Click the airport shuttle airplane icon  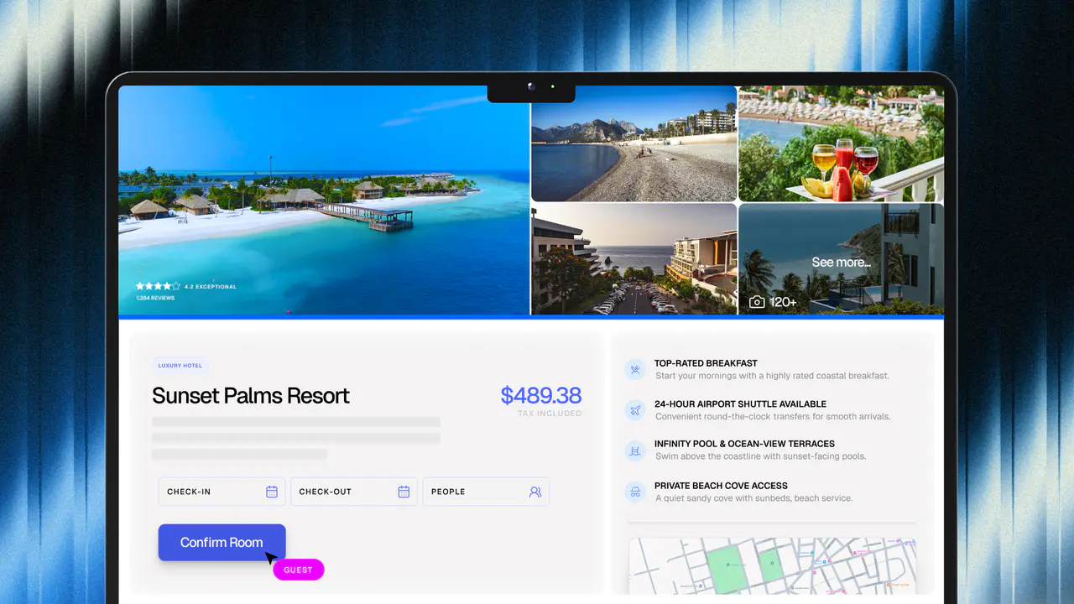635,410
